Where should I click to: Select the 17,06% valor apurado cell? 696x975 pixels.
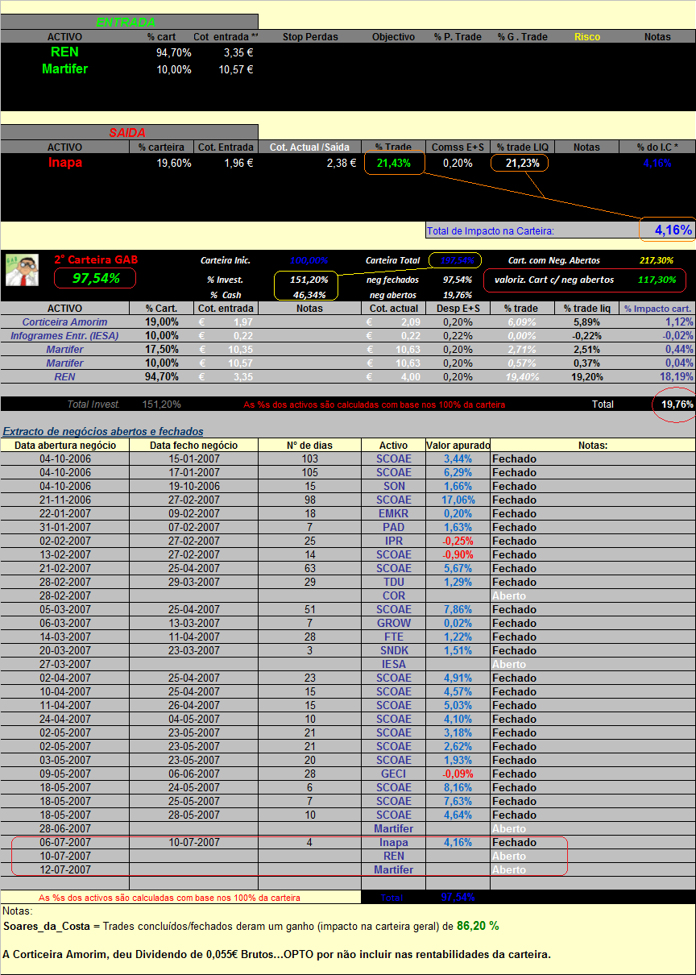[x=458, y=500]
